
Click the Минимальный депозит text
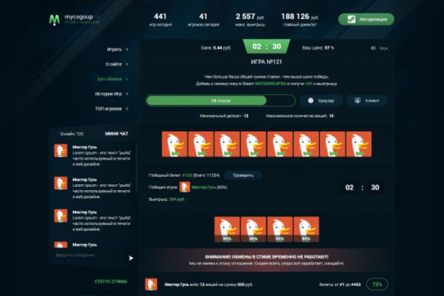click(x=224, y=116)
